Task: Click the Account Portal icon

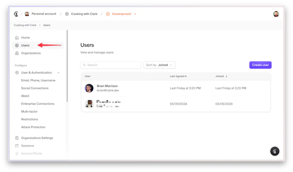Action: pos(17,154)
